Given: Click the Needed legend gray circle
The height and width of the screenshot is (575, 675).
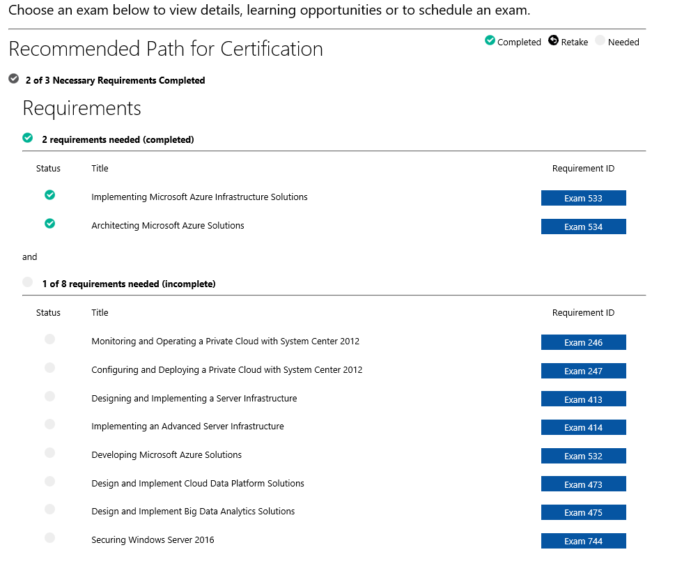Looking at the screenshot, I should pos(600,41).
